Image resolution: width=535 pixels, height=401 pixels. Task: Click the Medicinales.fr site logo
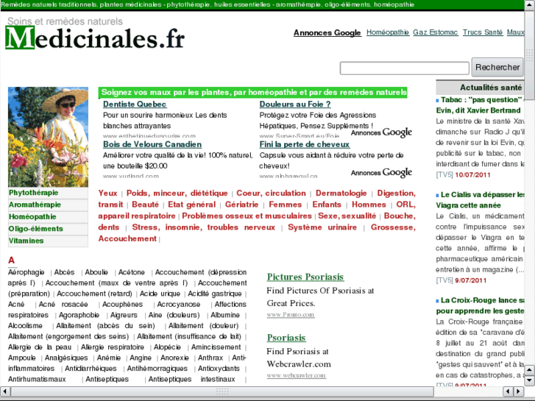(x=95, y=38)
